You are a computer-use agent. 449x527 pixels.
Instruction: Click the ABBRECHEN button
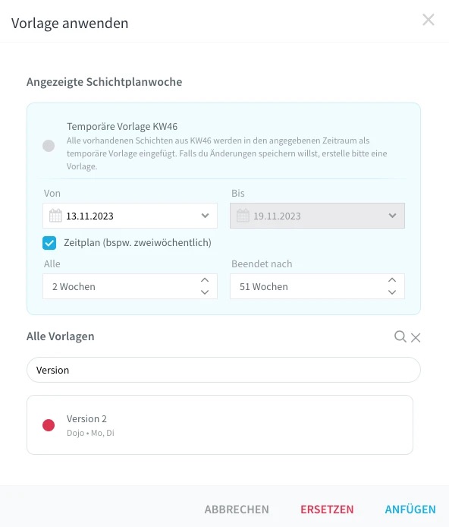click(x=237, y=510)
